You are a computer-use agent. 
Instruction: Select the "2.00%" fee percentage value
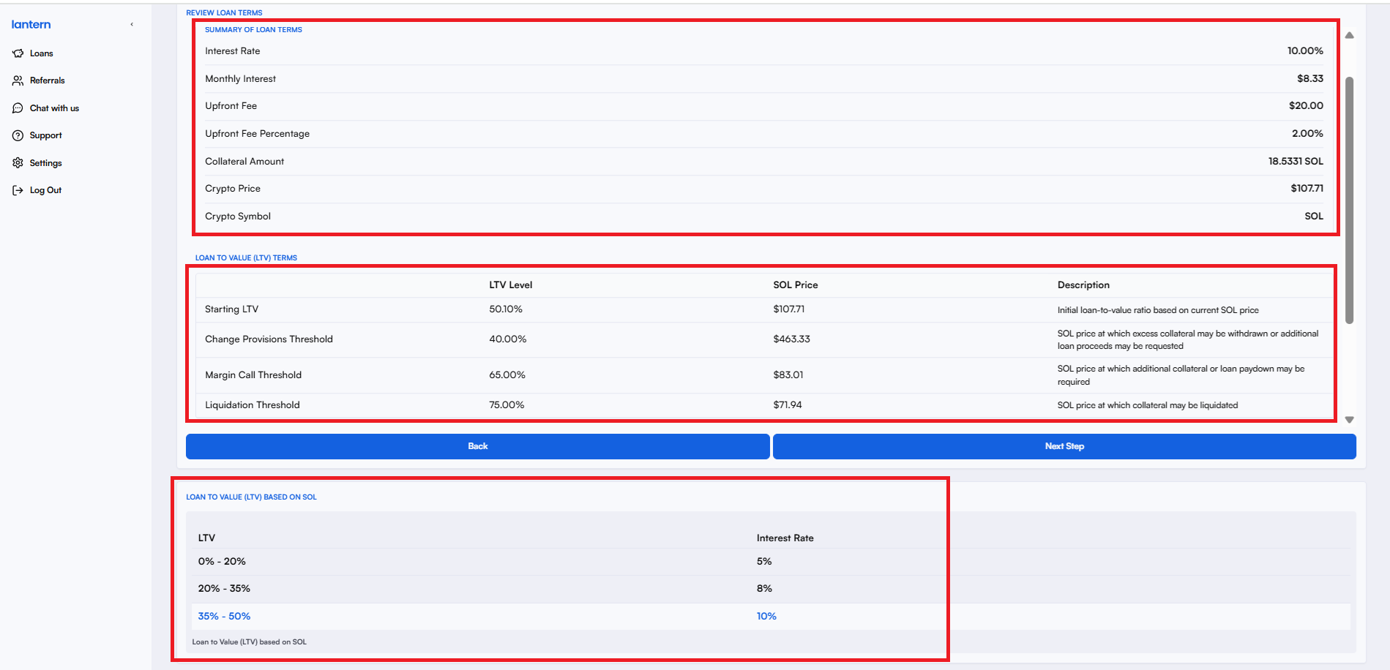[x=1307, y=134]
